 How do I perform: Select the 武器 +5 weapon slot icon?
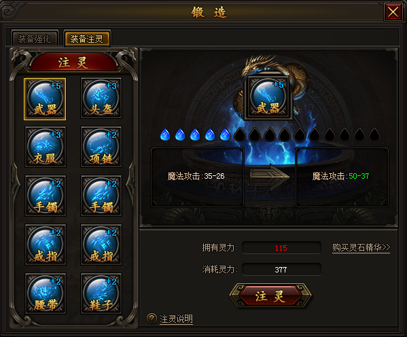[45, 99]
